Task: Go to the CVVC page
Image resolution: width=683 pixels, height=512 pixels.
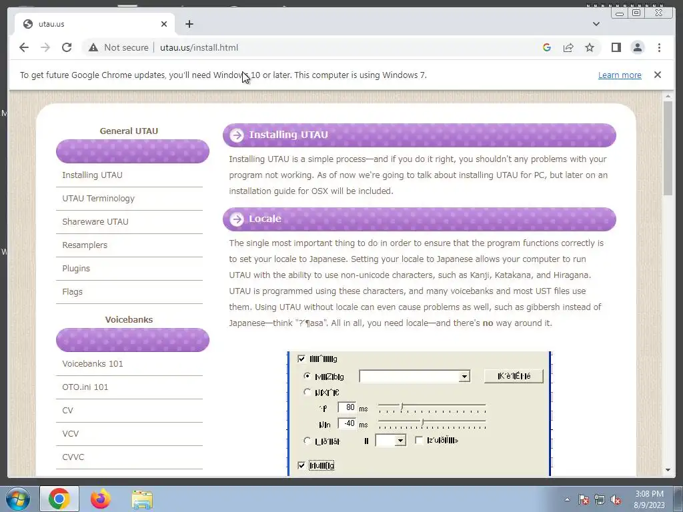Action: click(73, 457)
